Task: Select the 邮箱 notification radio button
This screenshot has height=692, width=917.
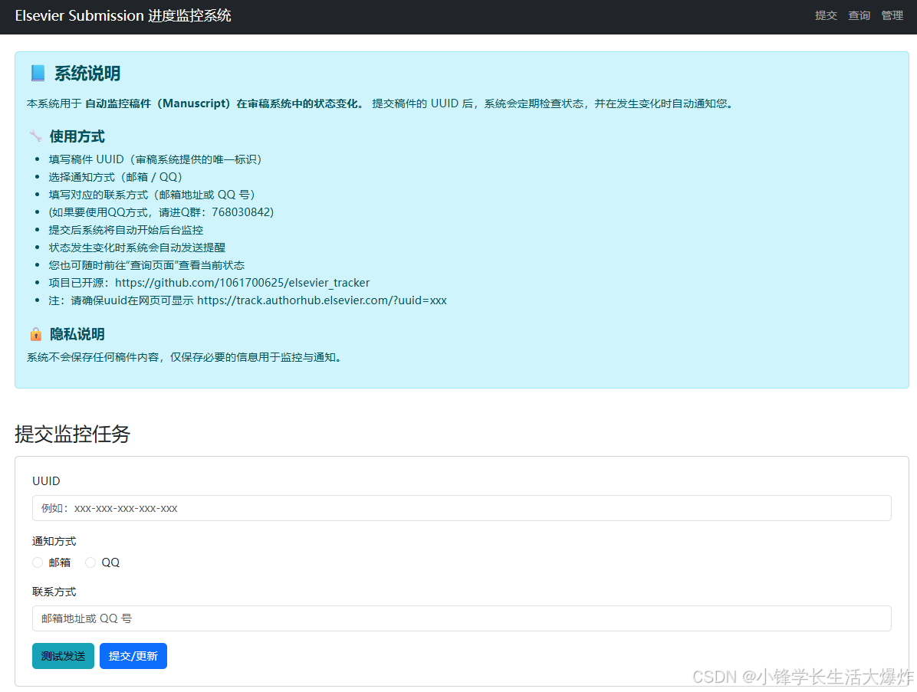Action: click(38, 562)
